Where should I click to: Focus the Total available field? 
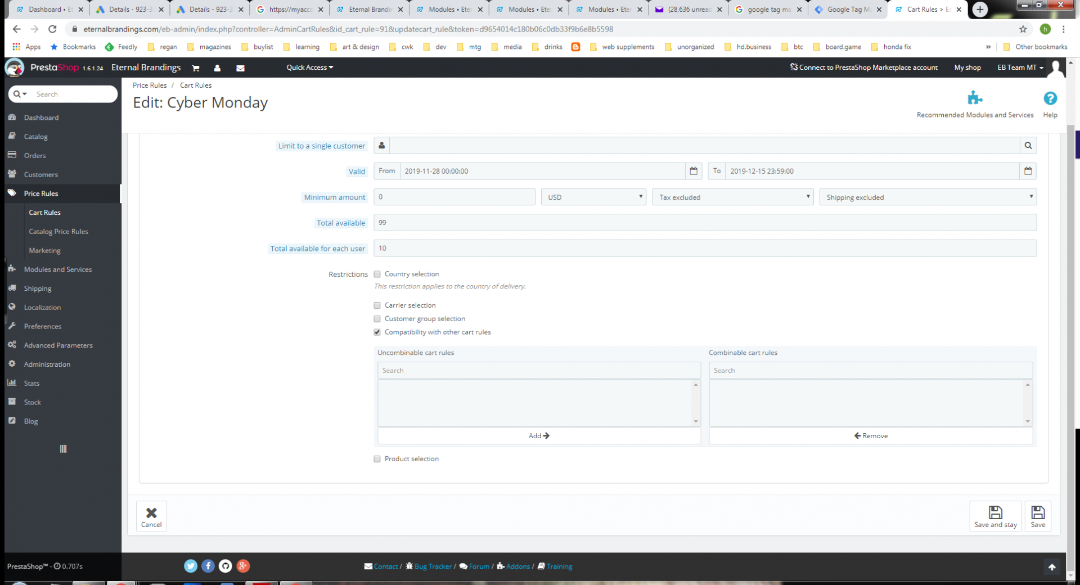coord(705,223)
